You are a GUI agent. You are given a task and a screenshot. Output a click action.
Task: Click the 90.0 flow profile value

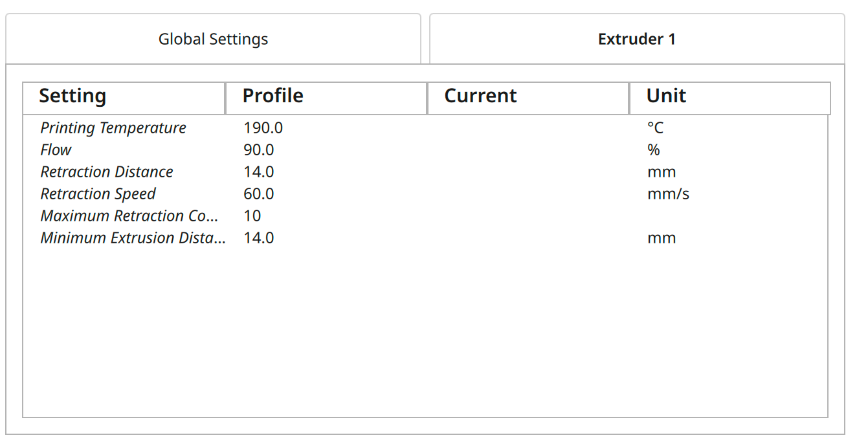258,150
